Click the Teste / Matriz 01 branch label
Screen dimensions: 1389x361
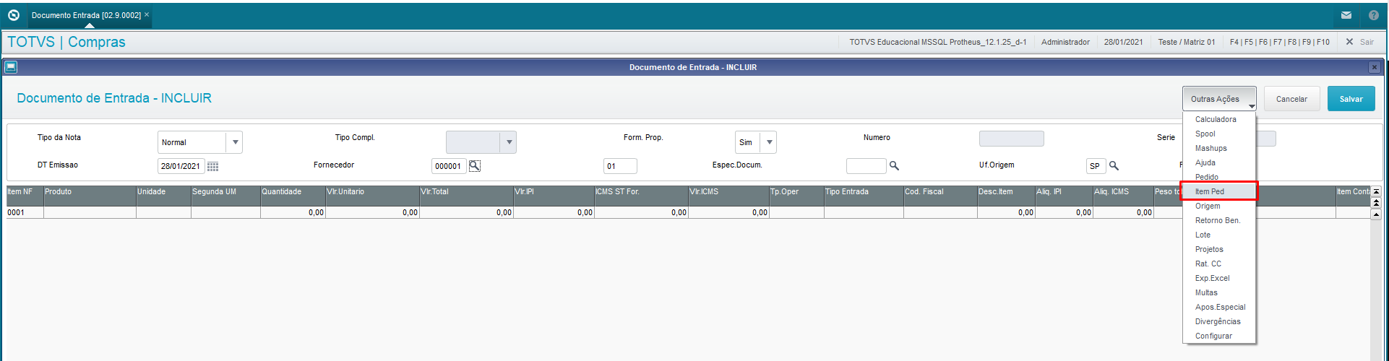point(1187,42)
